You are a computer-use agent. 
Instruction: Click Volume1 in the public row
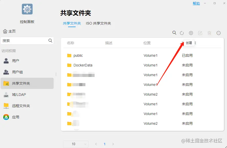[150, 55]
